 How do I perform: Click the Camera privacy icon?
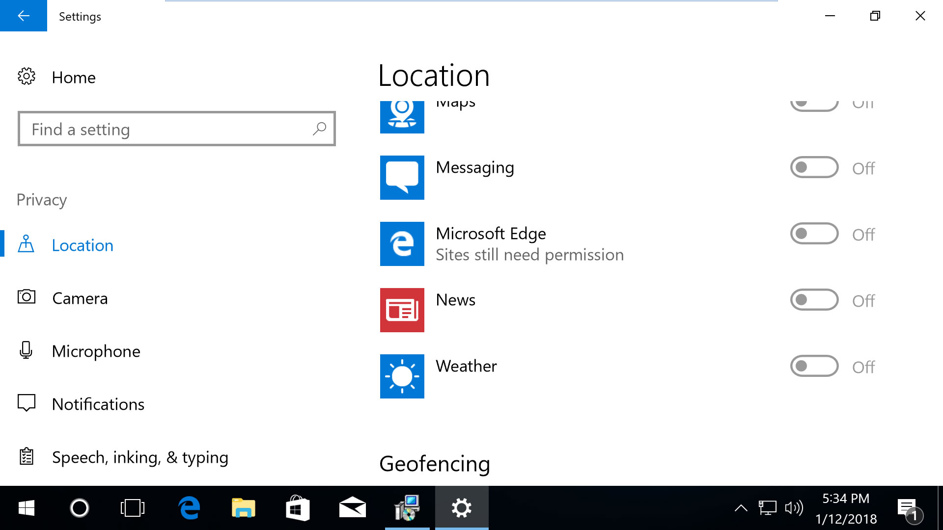(27, 297)
